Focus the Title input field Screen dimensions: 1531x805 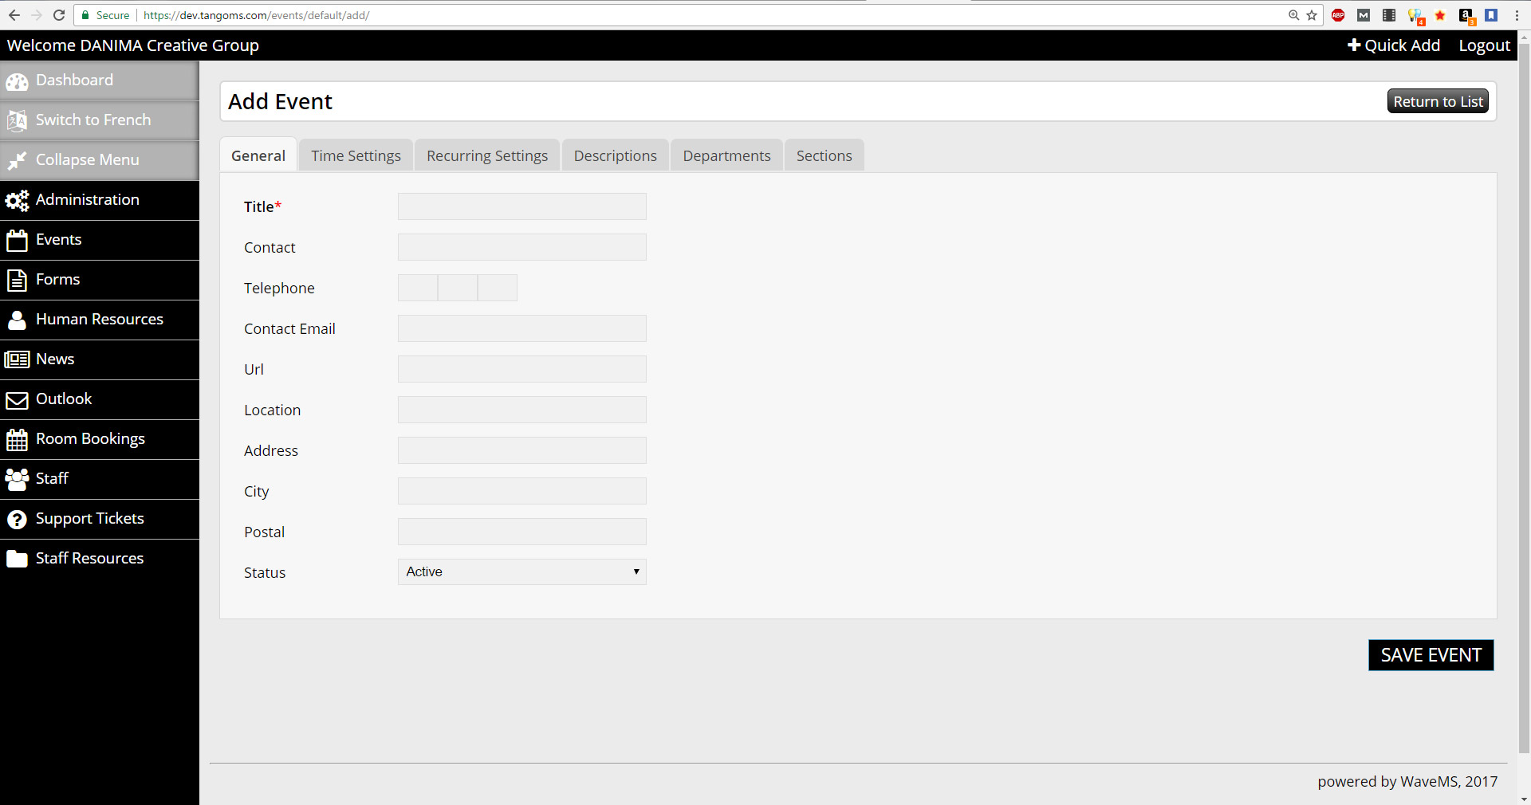pyautogui.click(x=522, y=206)
